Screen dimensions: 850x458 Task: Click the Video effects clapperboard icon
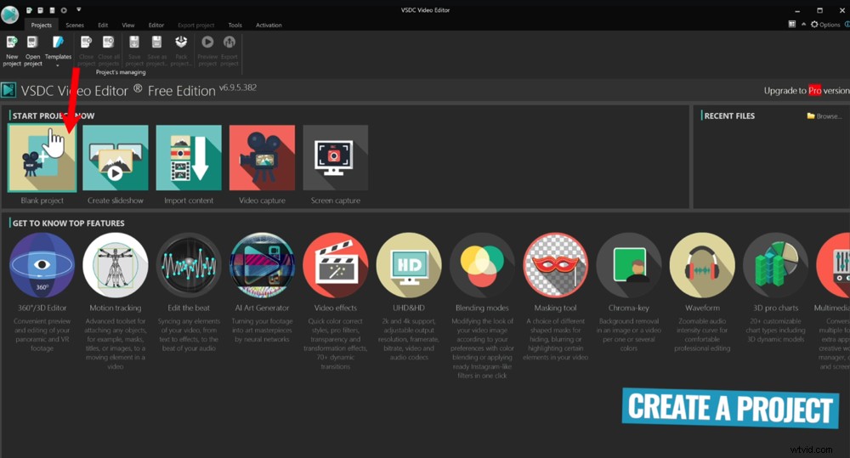pyautogui.click(x=336, y=265)
